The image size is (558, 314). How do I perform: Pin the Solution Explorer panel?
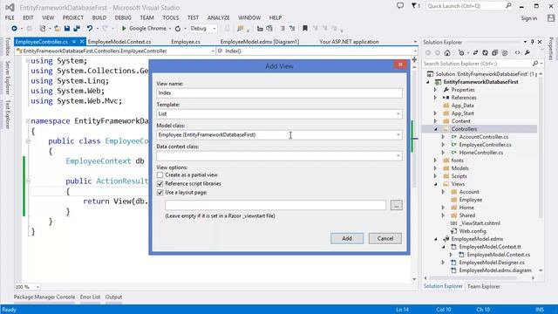click(x=533, y=42)
